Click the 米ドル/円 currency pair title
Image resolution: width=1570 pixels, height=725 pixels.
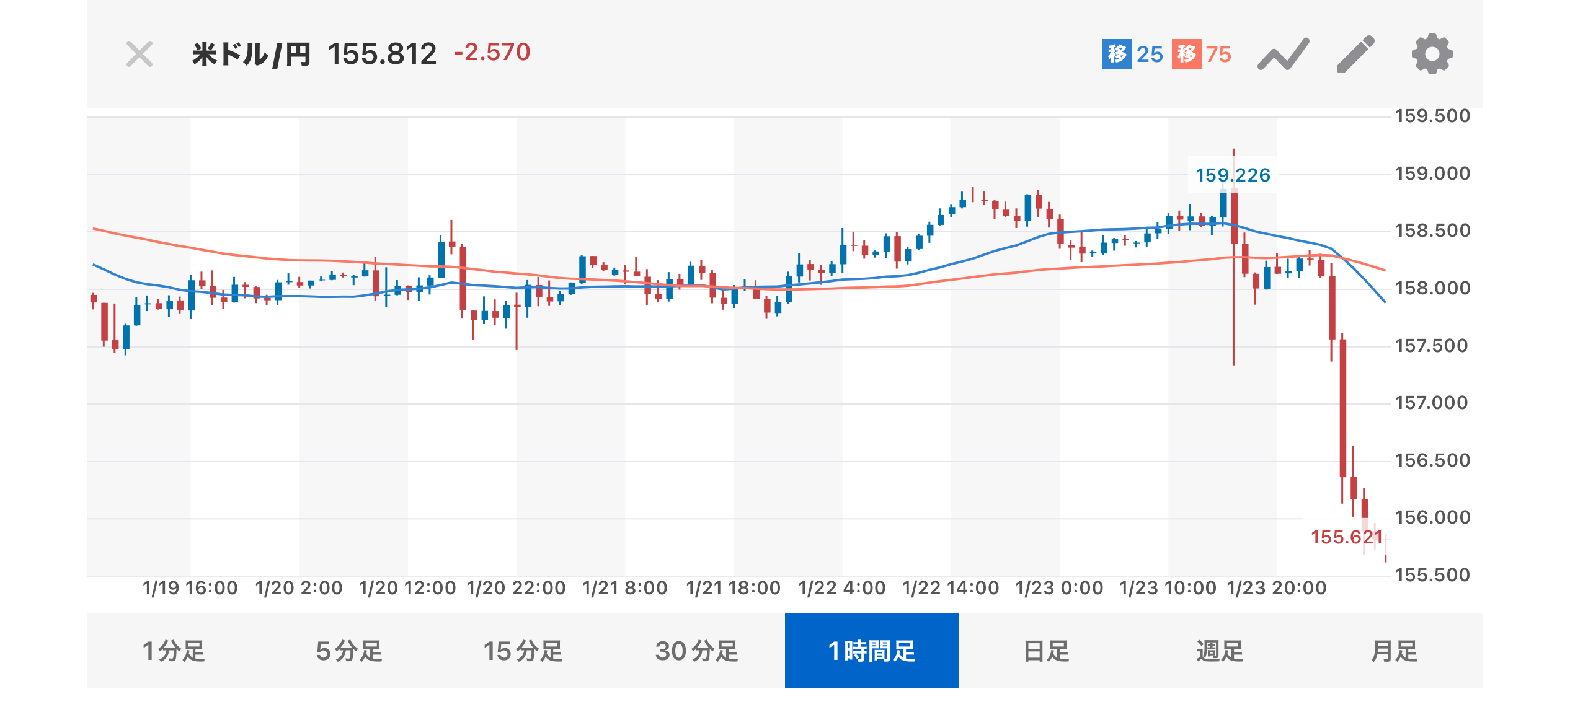click(251, 55)
